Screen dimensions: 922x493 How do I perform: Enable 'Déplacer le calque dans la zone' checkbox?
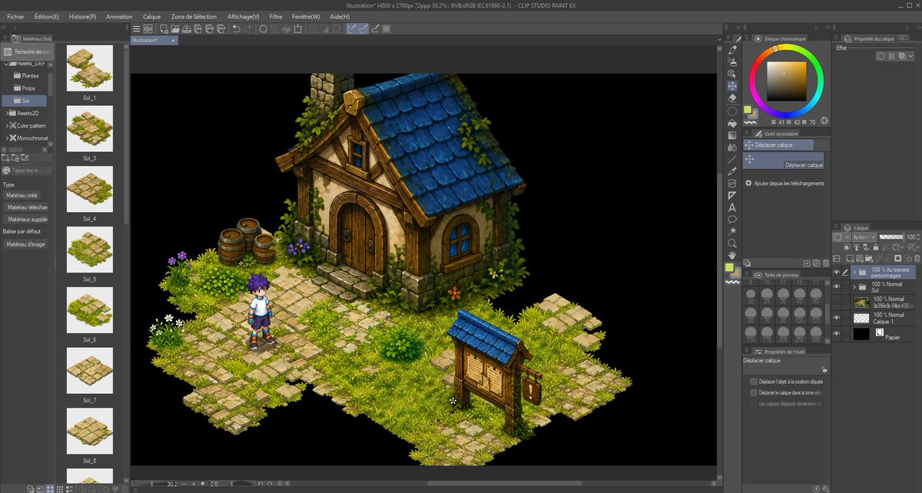tap(754, 392)
